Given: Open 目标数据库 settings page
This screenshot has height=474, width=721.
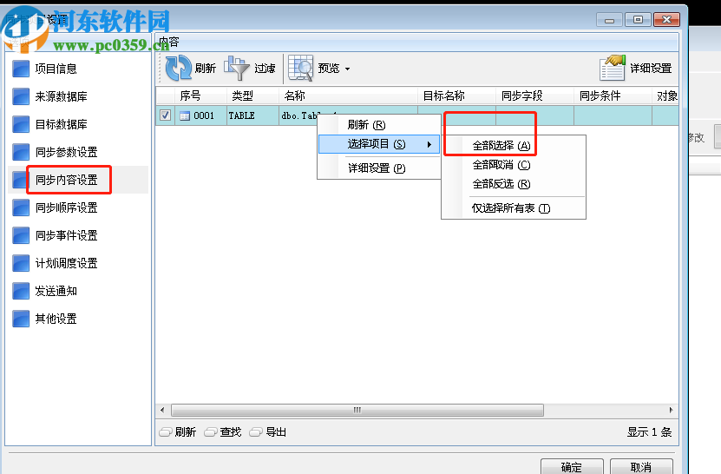Looking at the screenshot, I should [61, 124].
